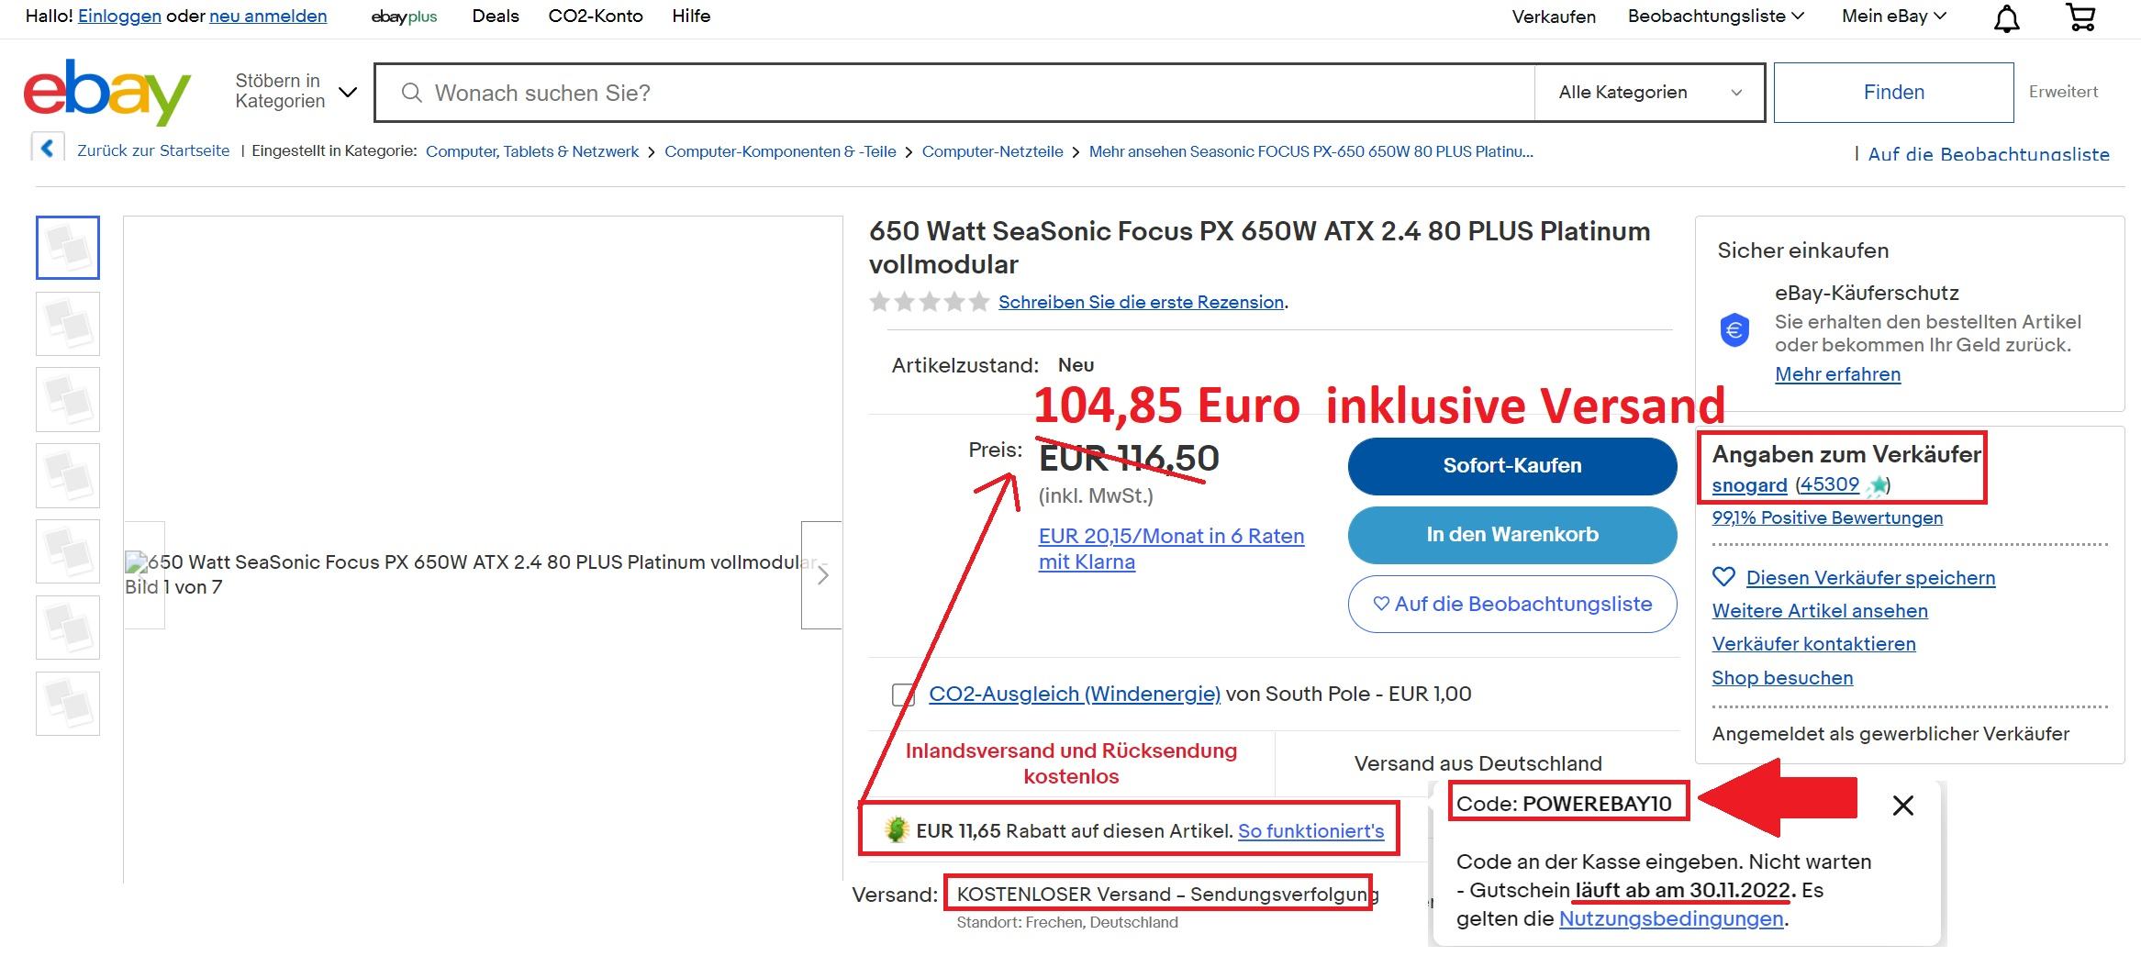The width and height of the screenshot is (2141, 956).
Task: Click the neu anmelden link
Action: 268,16
